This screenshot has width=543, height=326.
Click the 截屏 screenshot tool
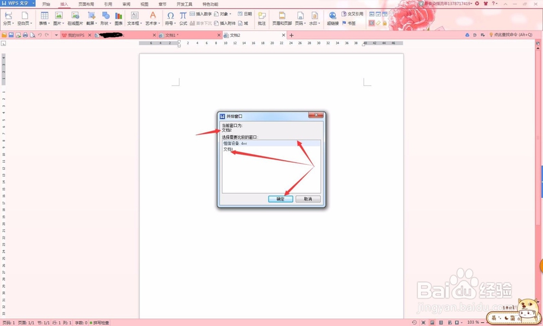point(91,18)
